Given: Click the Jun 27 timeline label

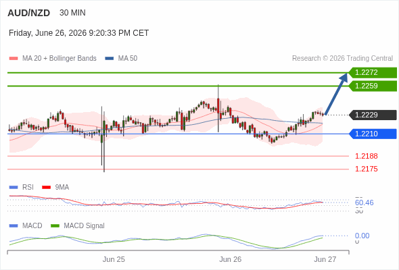Looking at the screenshot, I should coord(325,259).
